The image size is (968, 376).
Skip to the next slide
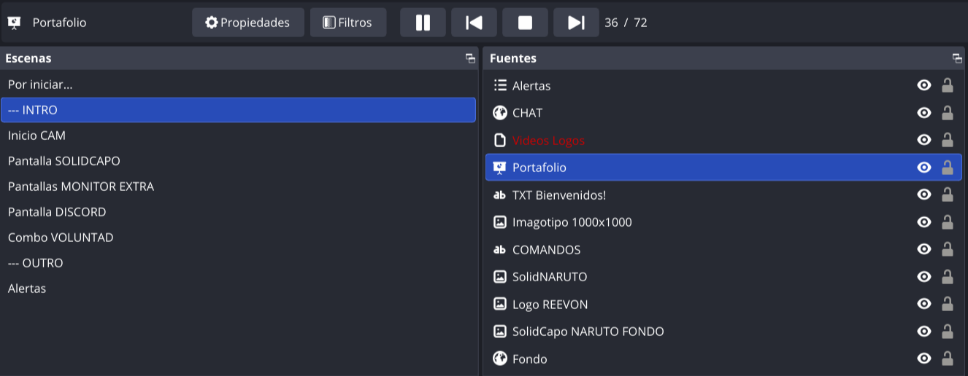click(x=576, y=23)
